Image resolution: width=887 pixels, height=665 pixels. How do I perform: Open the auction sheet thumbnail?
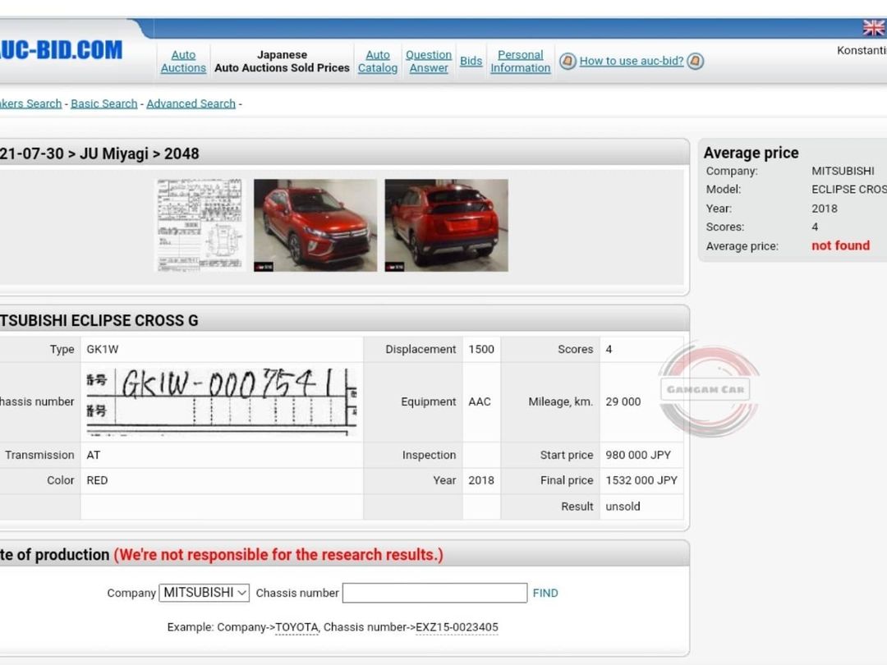[x=200, y=225]
